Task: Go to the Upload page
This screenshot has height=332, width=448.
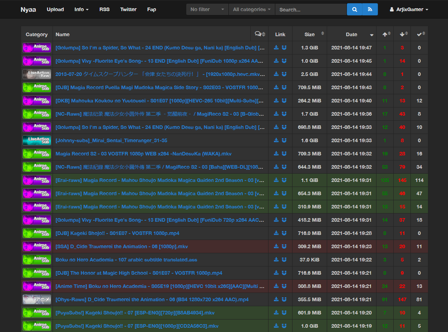Action: click(55, 9)
